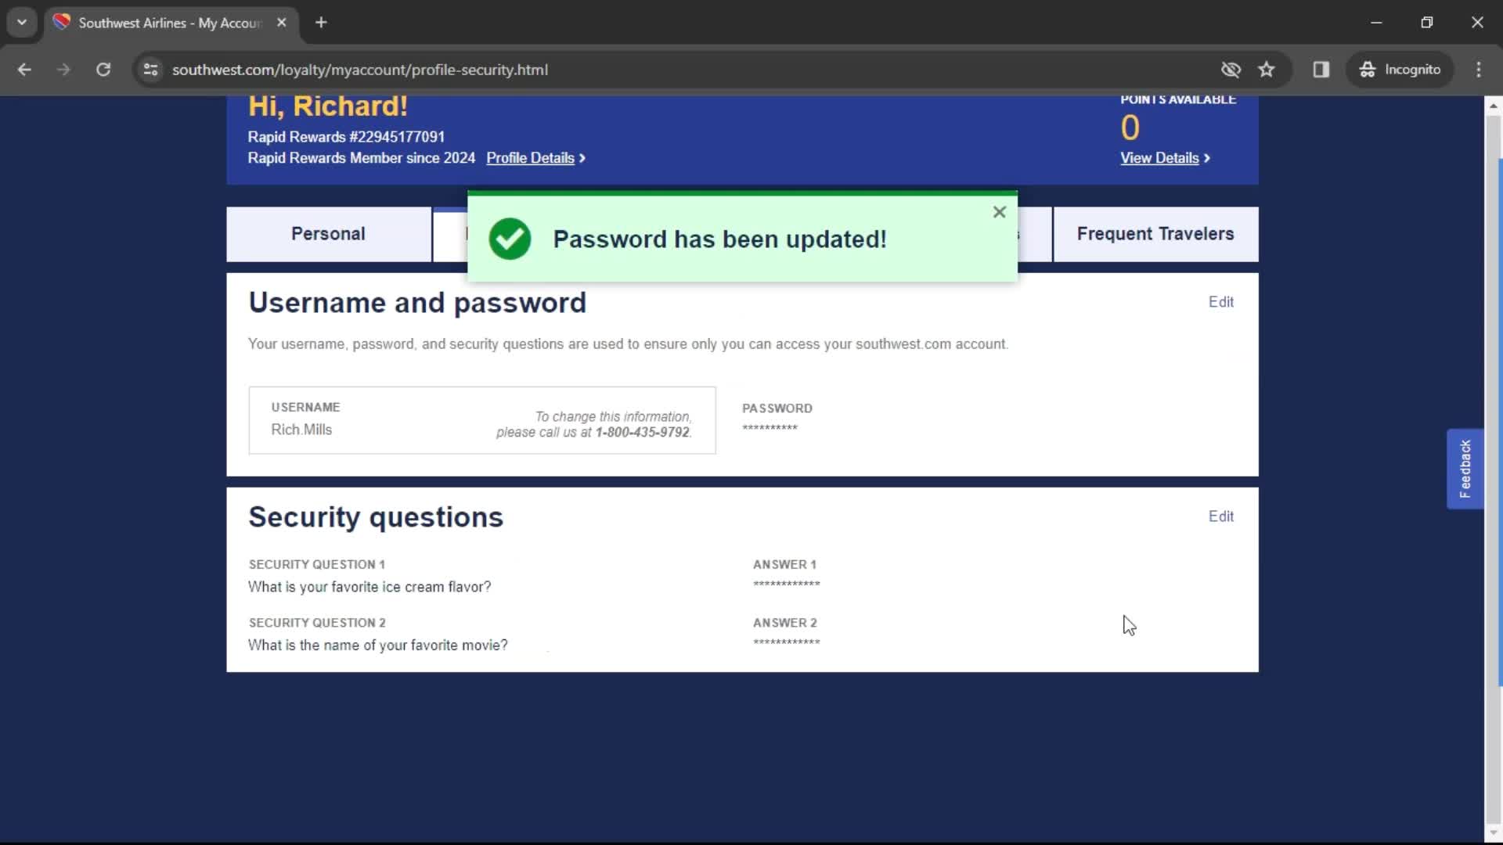The image size is (1503, 845).
Task: Click the page reload icon
Action: (x=103, y=69)
